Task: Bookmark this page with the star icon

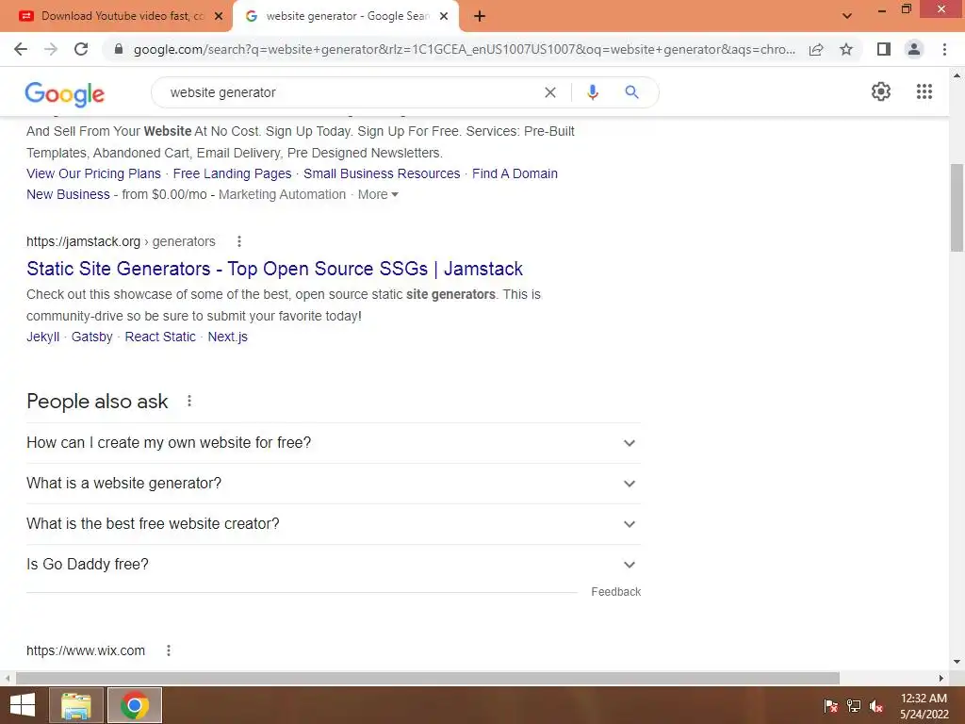Action: [846, 49]
